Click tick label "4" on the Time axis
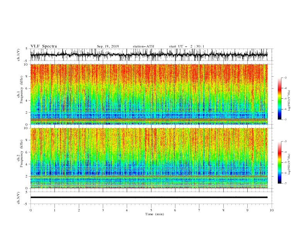The width and height of the screenshot is (306, 236). (127, 210)
